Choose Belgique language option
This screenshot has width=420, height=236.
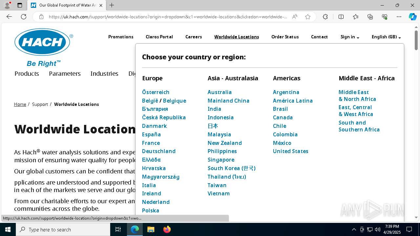175,101
